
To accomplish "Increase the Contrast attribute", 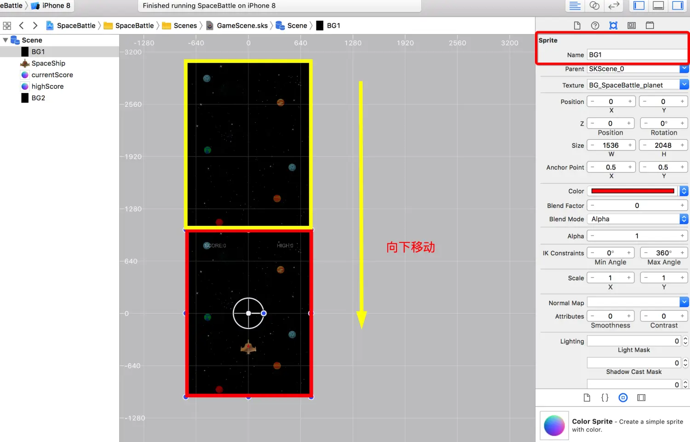I will [682, 316].
